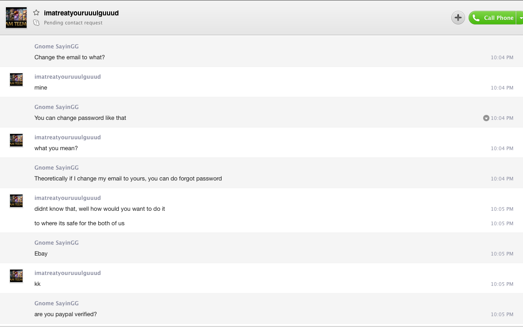The image size is (523, 327).
Task: Click avatar beside the 'kk' message
Action: (16, 276)
